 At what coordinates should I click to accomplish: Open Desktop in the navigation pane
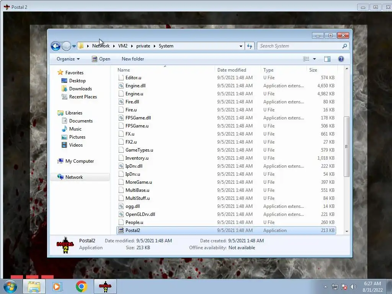(x=77, y=81)
